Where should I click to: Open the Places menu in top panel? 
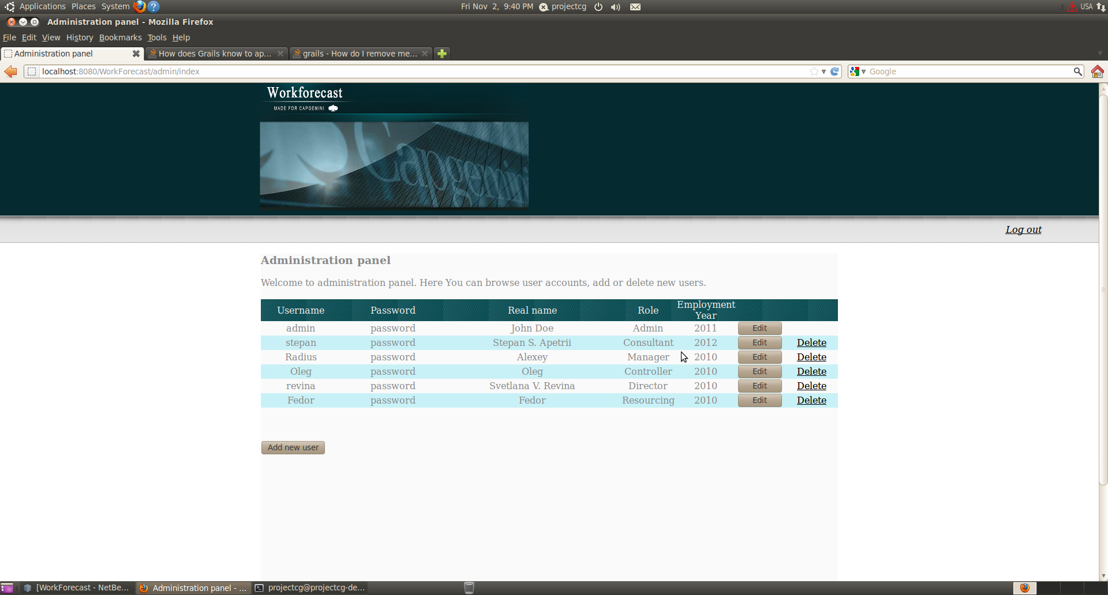84,6
